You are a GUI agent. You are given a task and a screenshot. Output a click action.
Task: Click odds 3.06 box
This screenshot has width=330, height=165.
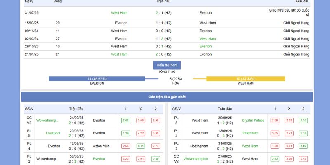[289, 159]
